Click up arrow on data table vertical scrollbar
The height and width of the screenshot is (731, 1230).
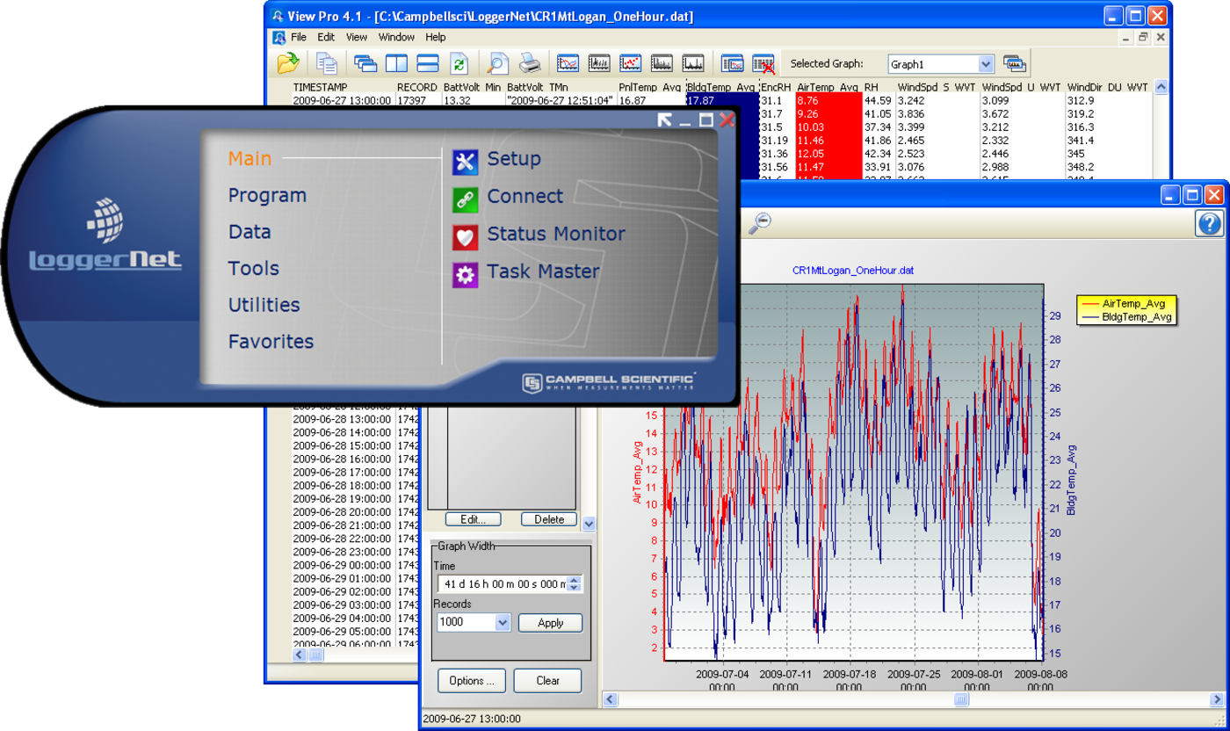1161,87
